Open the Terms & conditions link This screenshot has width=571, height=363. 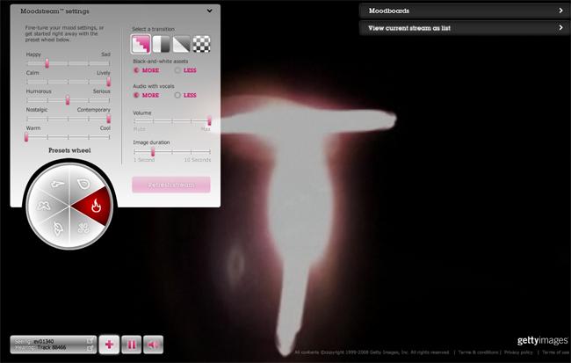[478, 352]
